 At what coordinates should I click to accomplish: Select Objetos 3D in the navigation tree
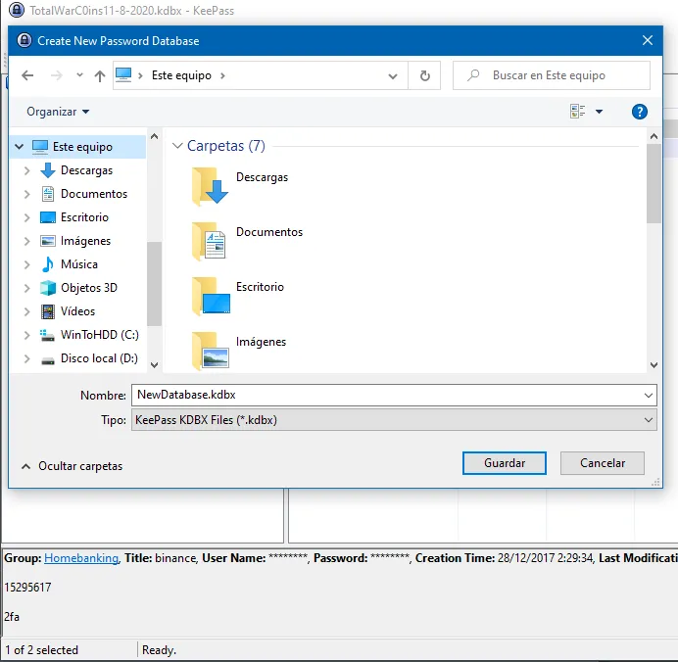[x=88, y=287]
